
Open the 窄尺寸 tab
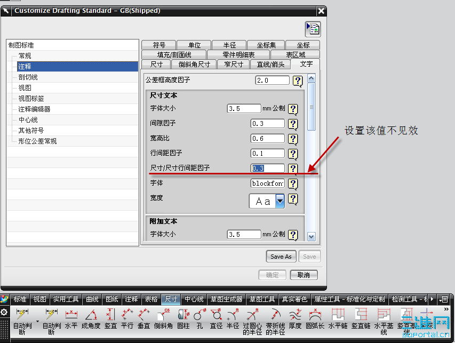pos(234,64)
